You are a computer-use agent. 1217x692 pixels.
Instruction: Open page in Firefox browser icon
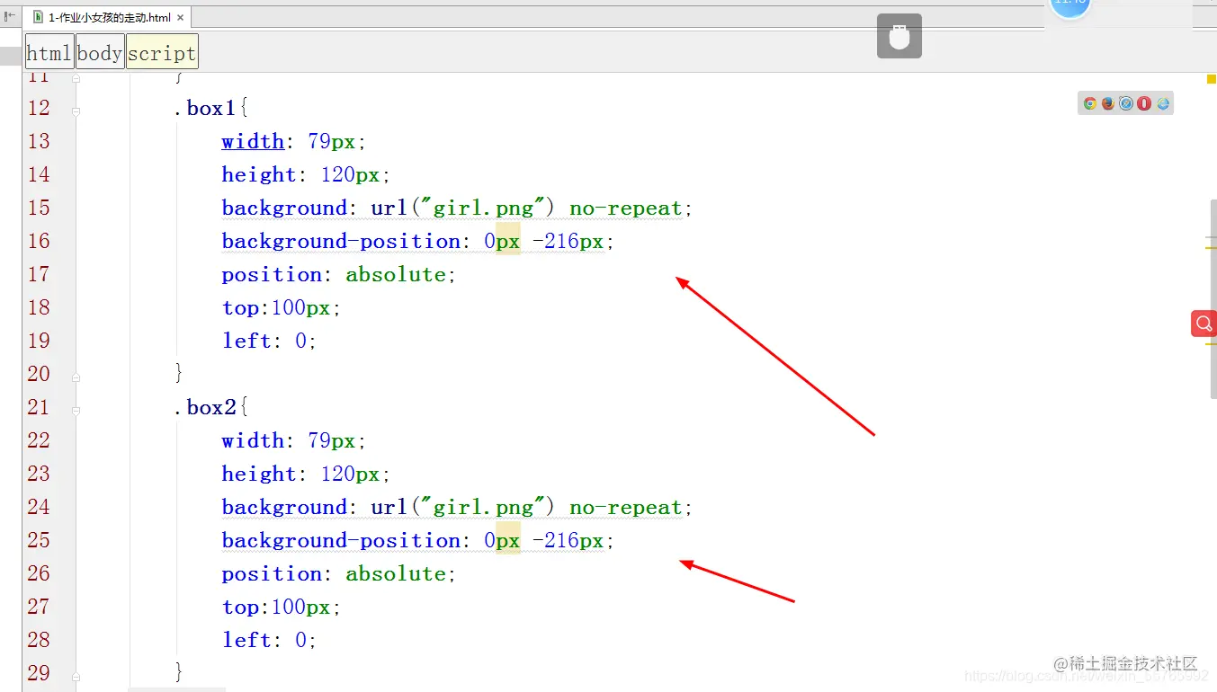coord(1108,103)
